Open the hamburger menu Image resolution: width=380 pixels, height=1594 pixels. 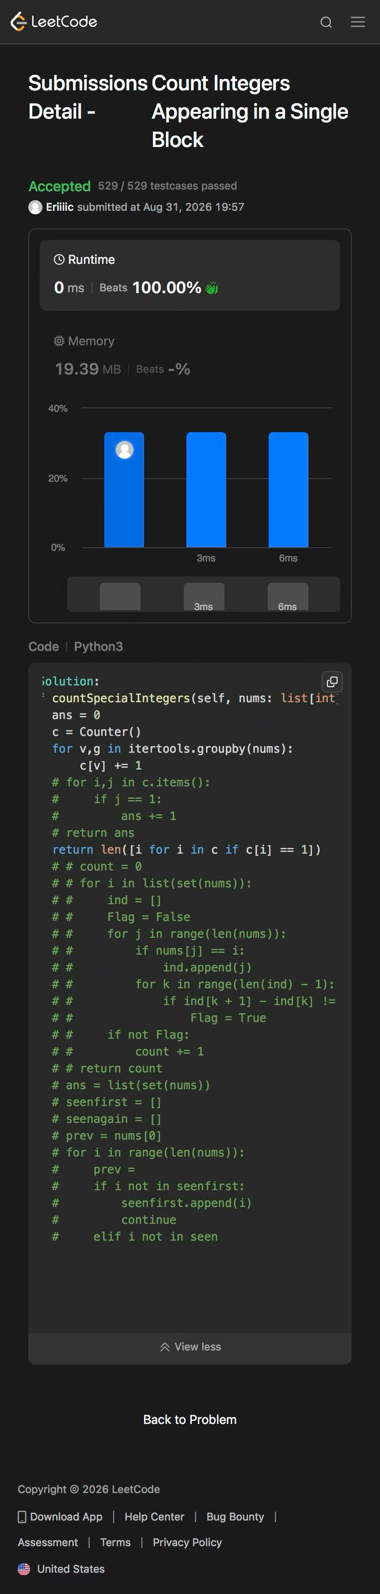pos(358,22)
